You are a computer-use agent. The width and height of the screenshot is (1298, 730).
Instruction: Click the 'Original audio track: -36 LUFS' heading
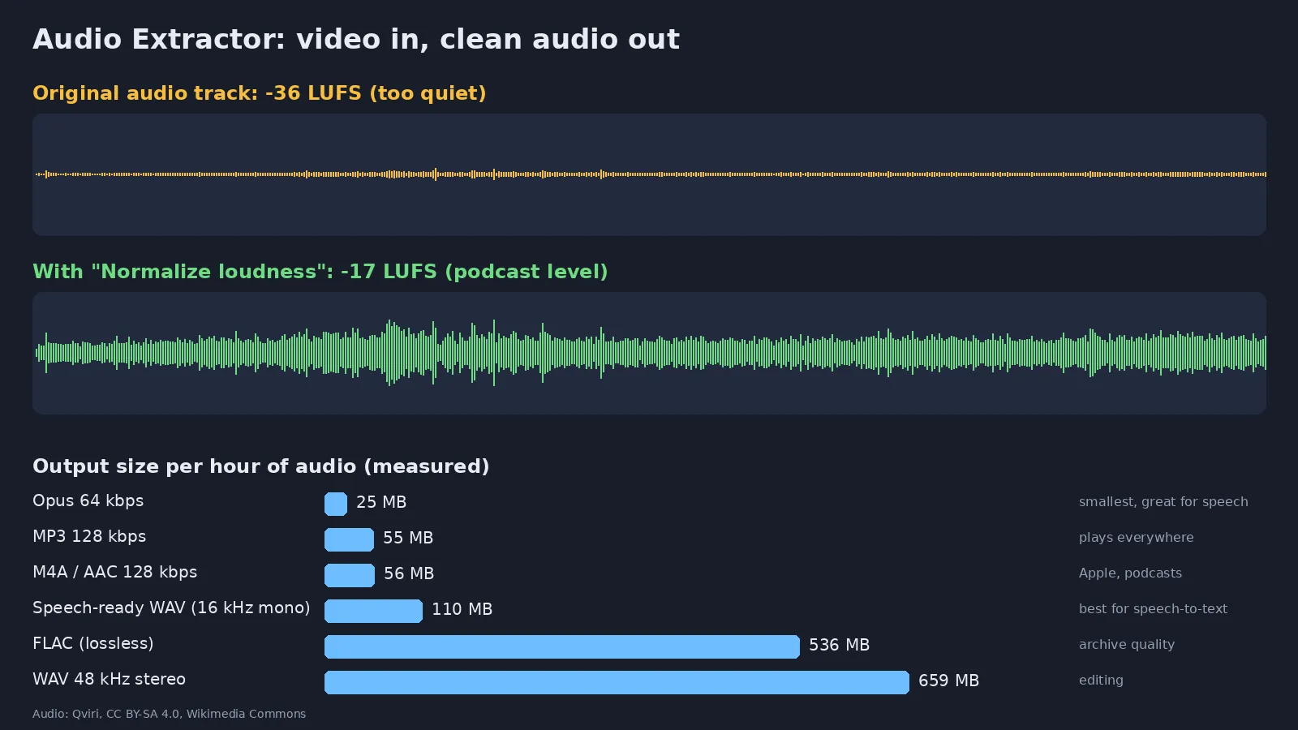tap(260, 93)
